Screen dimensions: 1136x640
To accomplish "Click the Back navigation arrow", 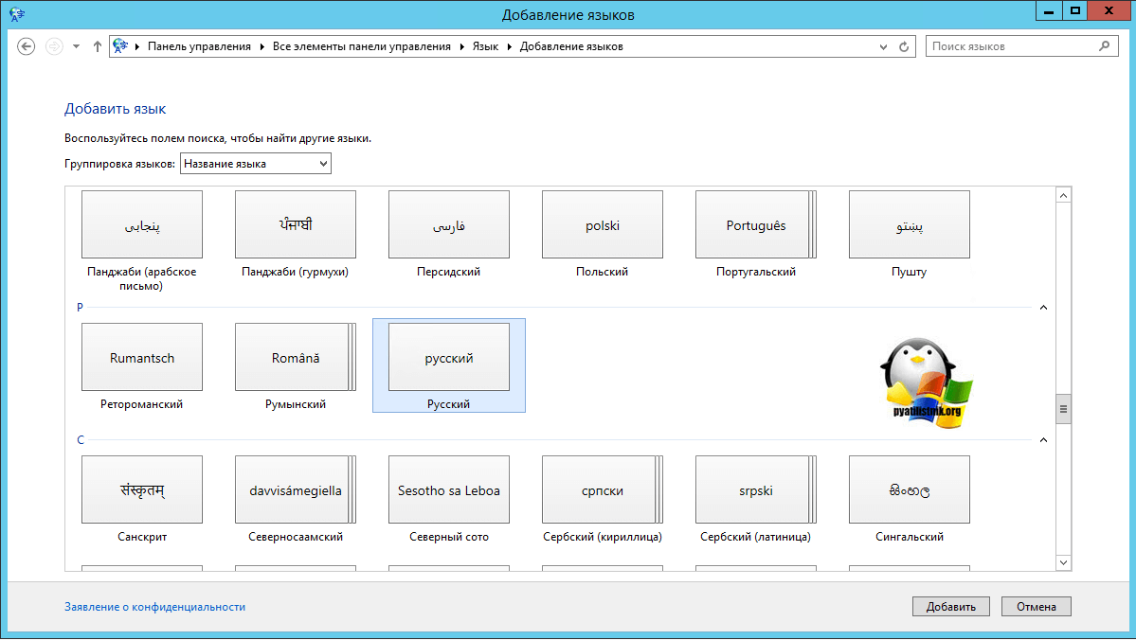I will pyautogui.click(x=27, y=46).
